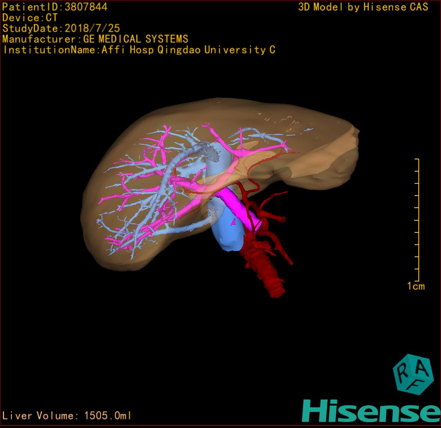Click the StudyDate:2018/7/25 label
This screenshot has width=441, height=428.
coord(61,29)
